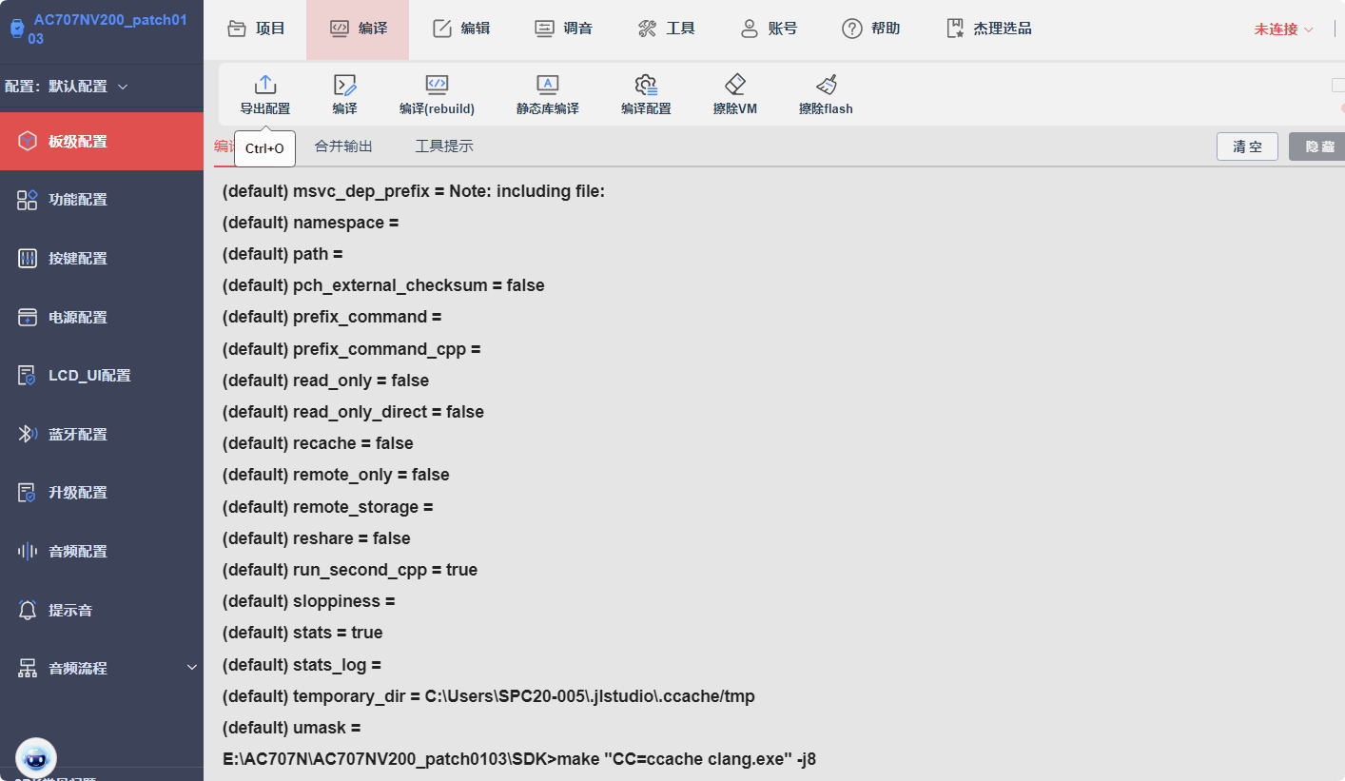Viewport: 1345px width, 781px height.
Task: Start 编译(rebuild) from the toolbar
Action: pos(437,95)
